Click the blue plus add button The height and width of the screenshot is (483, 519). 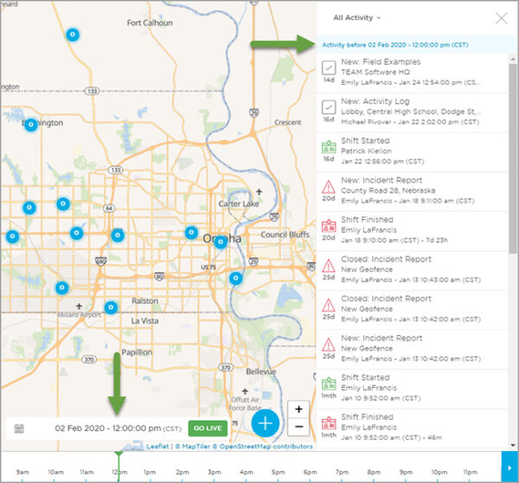pos(266,423)
